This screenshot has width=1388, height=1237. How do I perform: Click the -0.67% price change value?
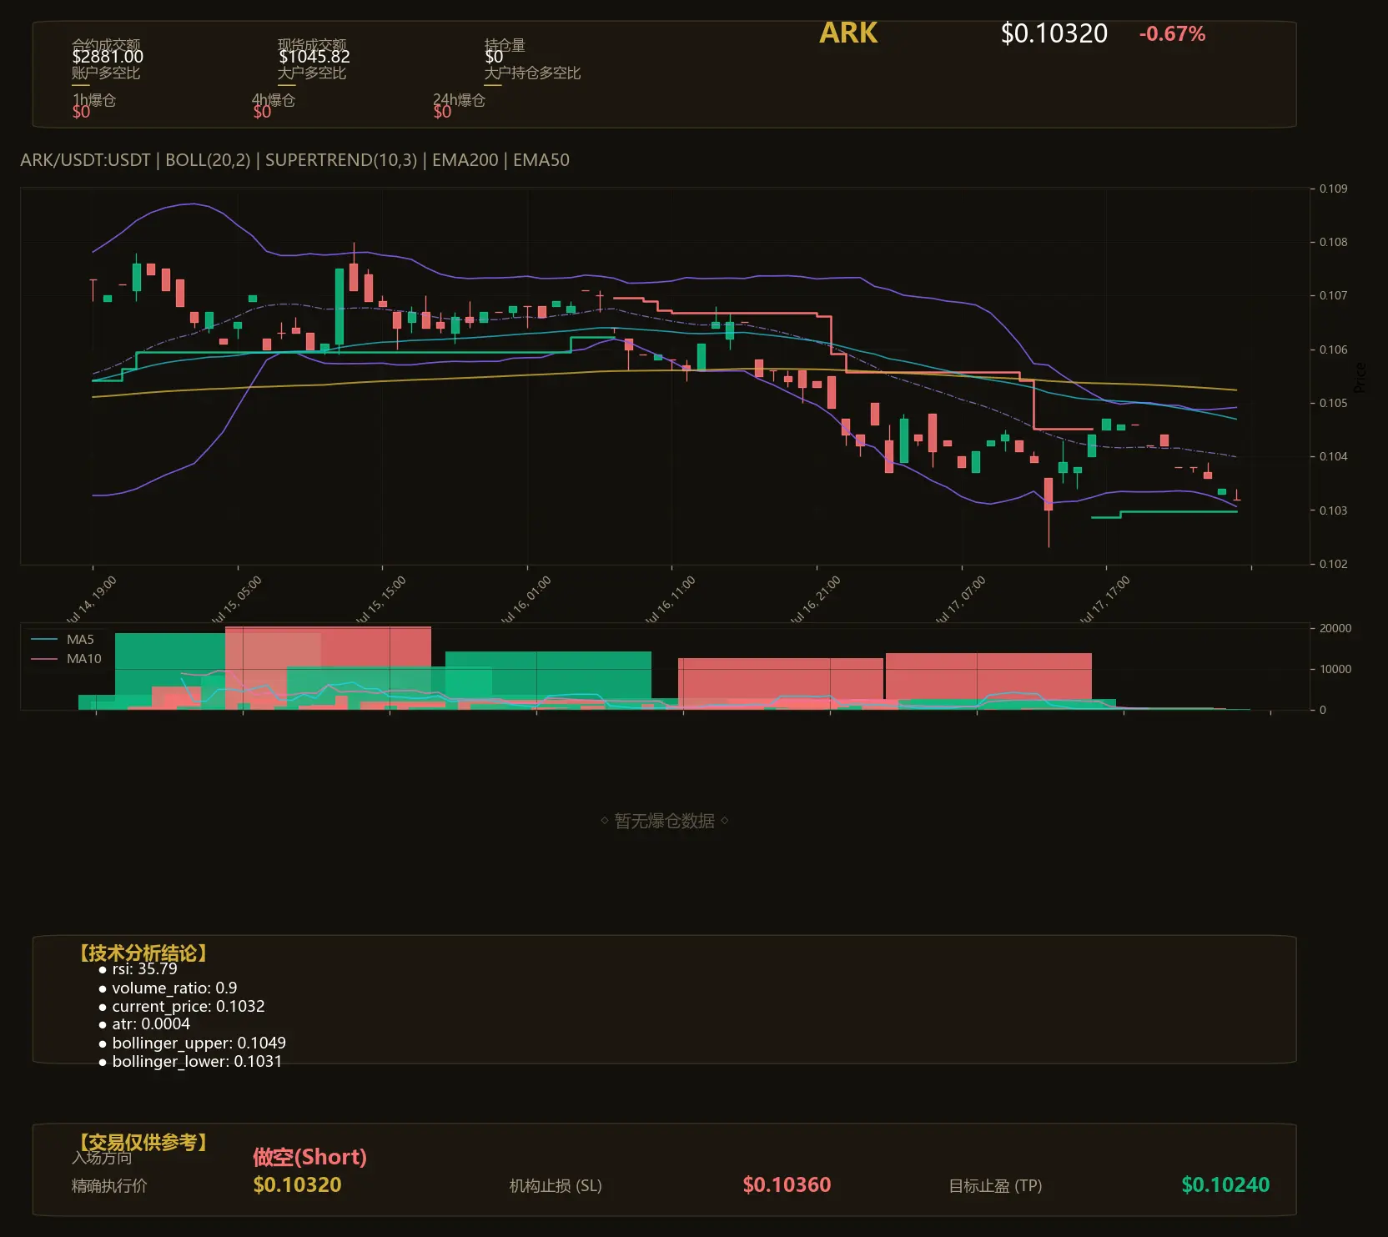[x=1172, y=34]
